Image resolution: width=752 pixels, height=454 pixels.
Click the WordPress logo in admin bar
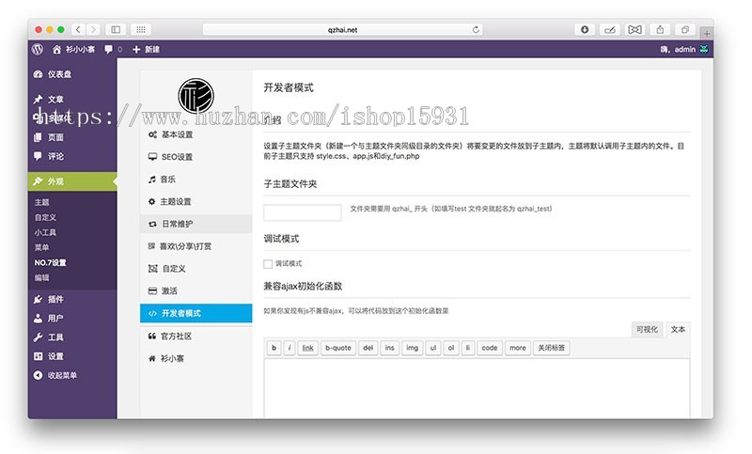pos(38,49)
